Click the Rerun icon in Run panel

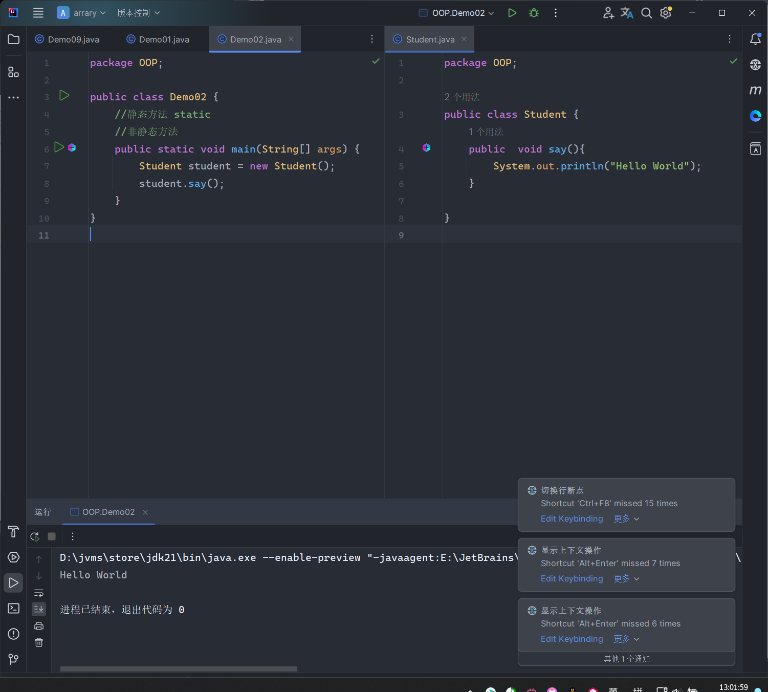35,536
